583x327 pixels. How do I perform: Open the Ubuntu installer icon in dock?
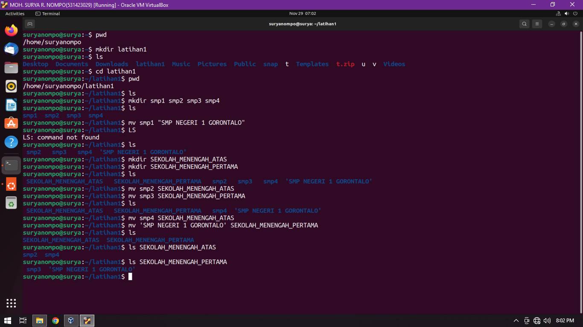(x=11, y=185)
